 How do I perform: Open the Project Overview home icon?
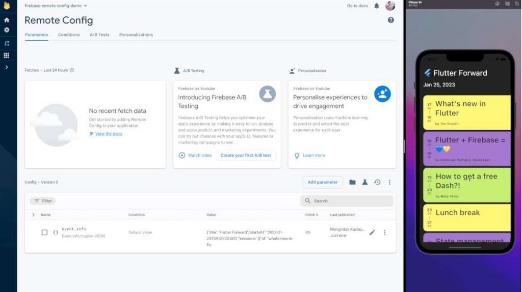click(x=7, y=20)
